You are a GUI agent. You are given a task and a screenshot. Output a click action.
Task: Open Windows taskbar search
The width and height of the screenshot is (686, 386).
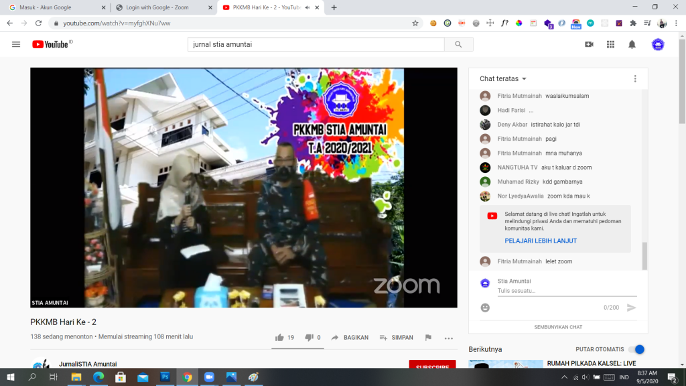tap(32, 377)
